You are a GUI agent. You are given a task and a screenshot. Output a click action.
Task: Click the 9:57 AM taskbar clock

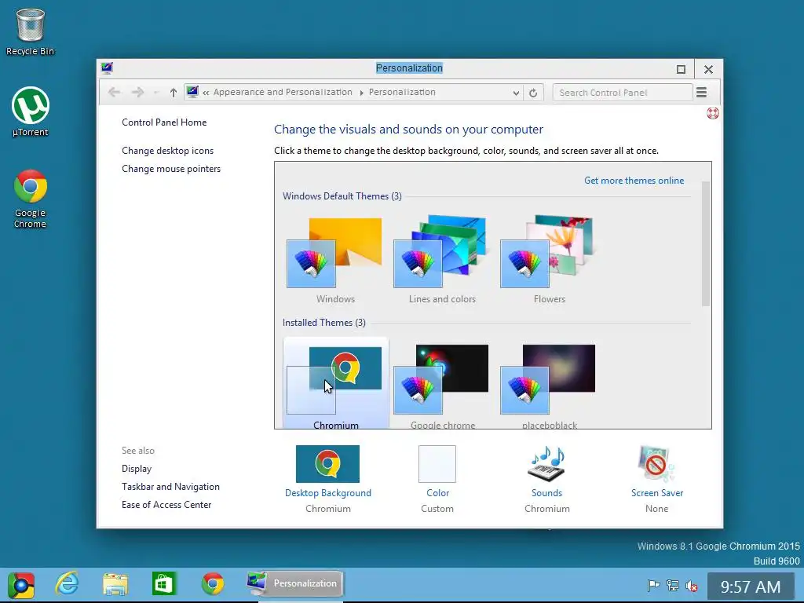click(751, 586)
